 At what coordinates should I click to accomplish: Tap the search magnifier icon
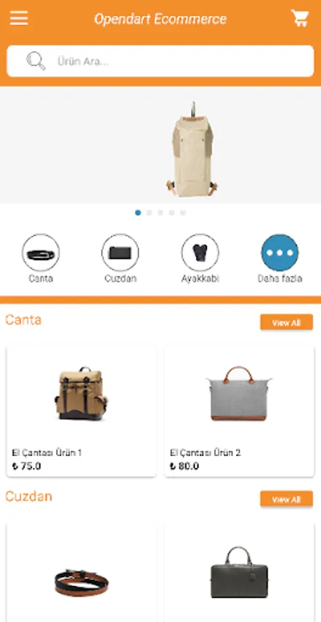pyautogui.click(x=35, y=61)
